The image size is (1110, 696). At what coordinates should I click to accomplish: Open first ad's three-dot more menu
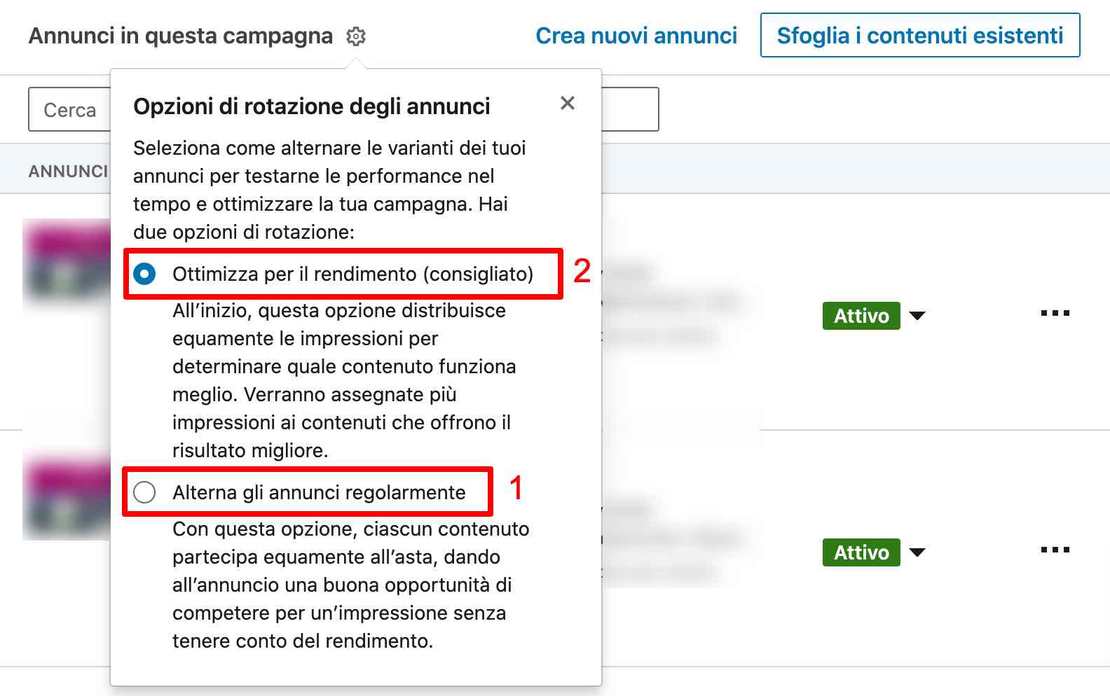pos(1055,313)
